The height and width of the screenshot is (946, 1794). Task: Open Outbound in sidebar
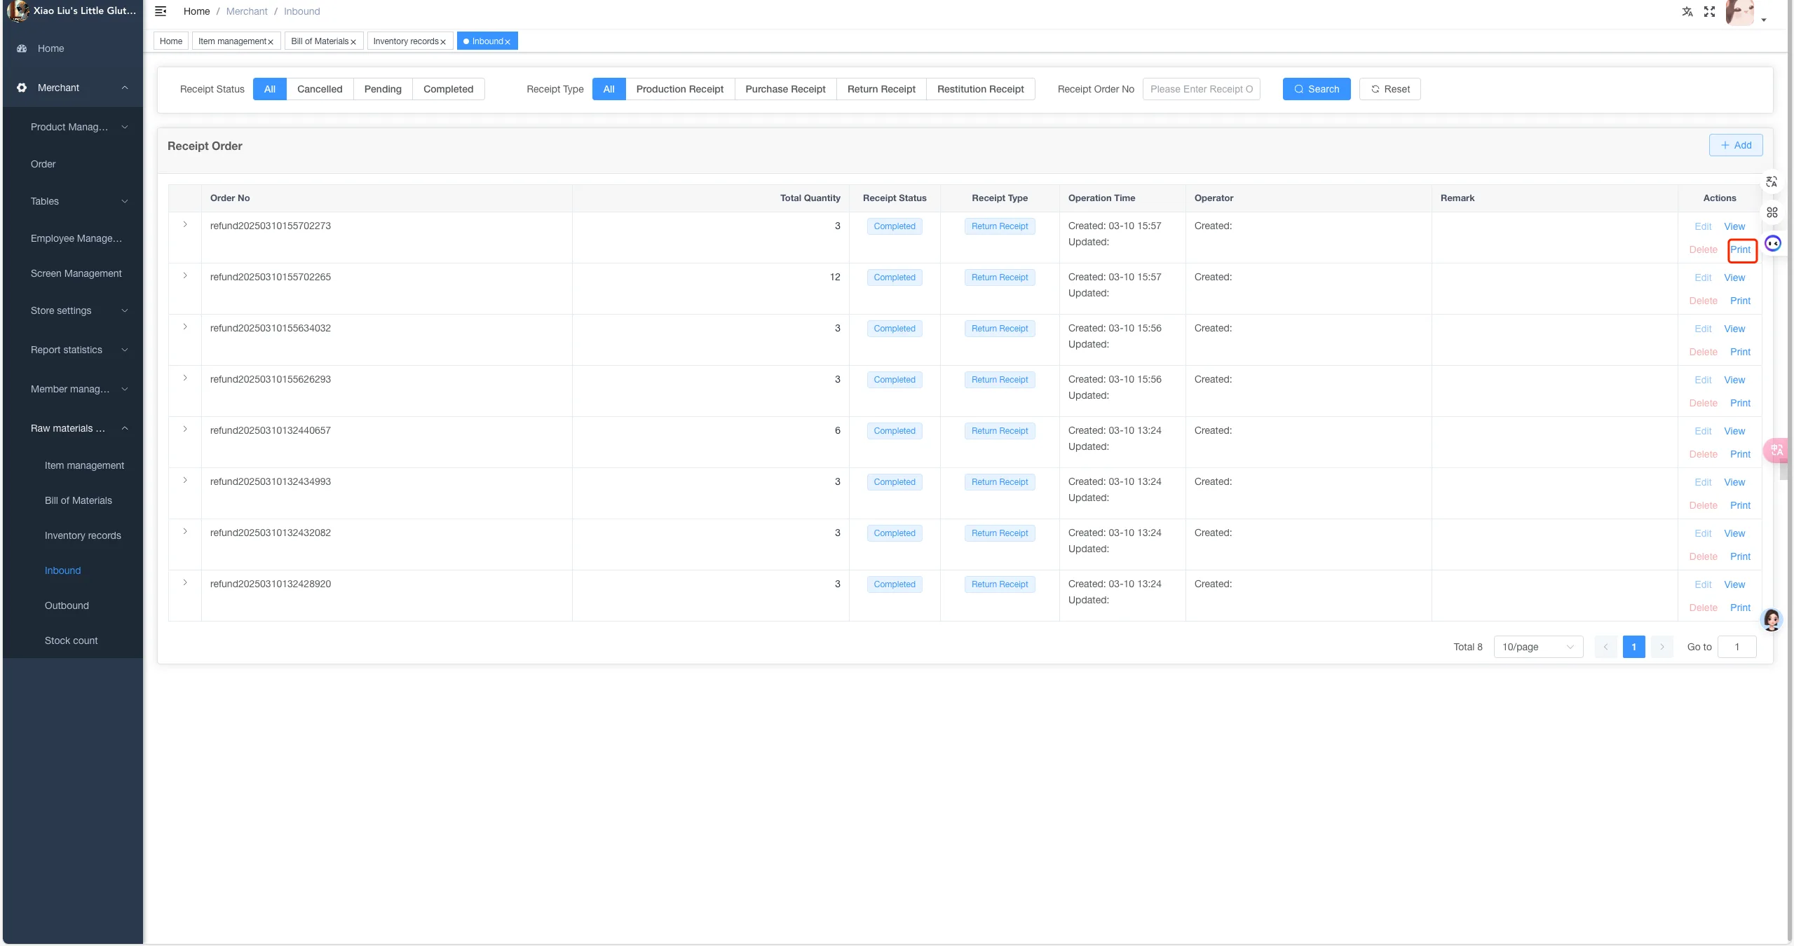click(67, 605)
